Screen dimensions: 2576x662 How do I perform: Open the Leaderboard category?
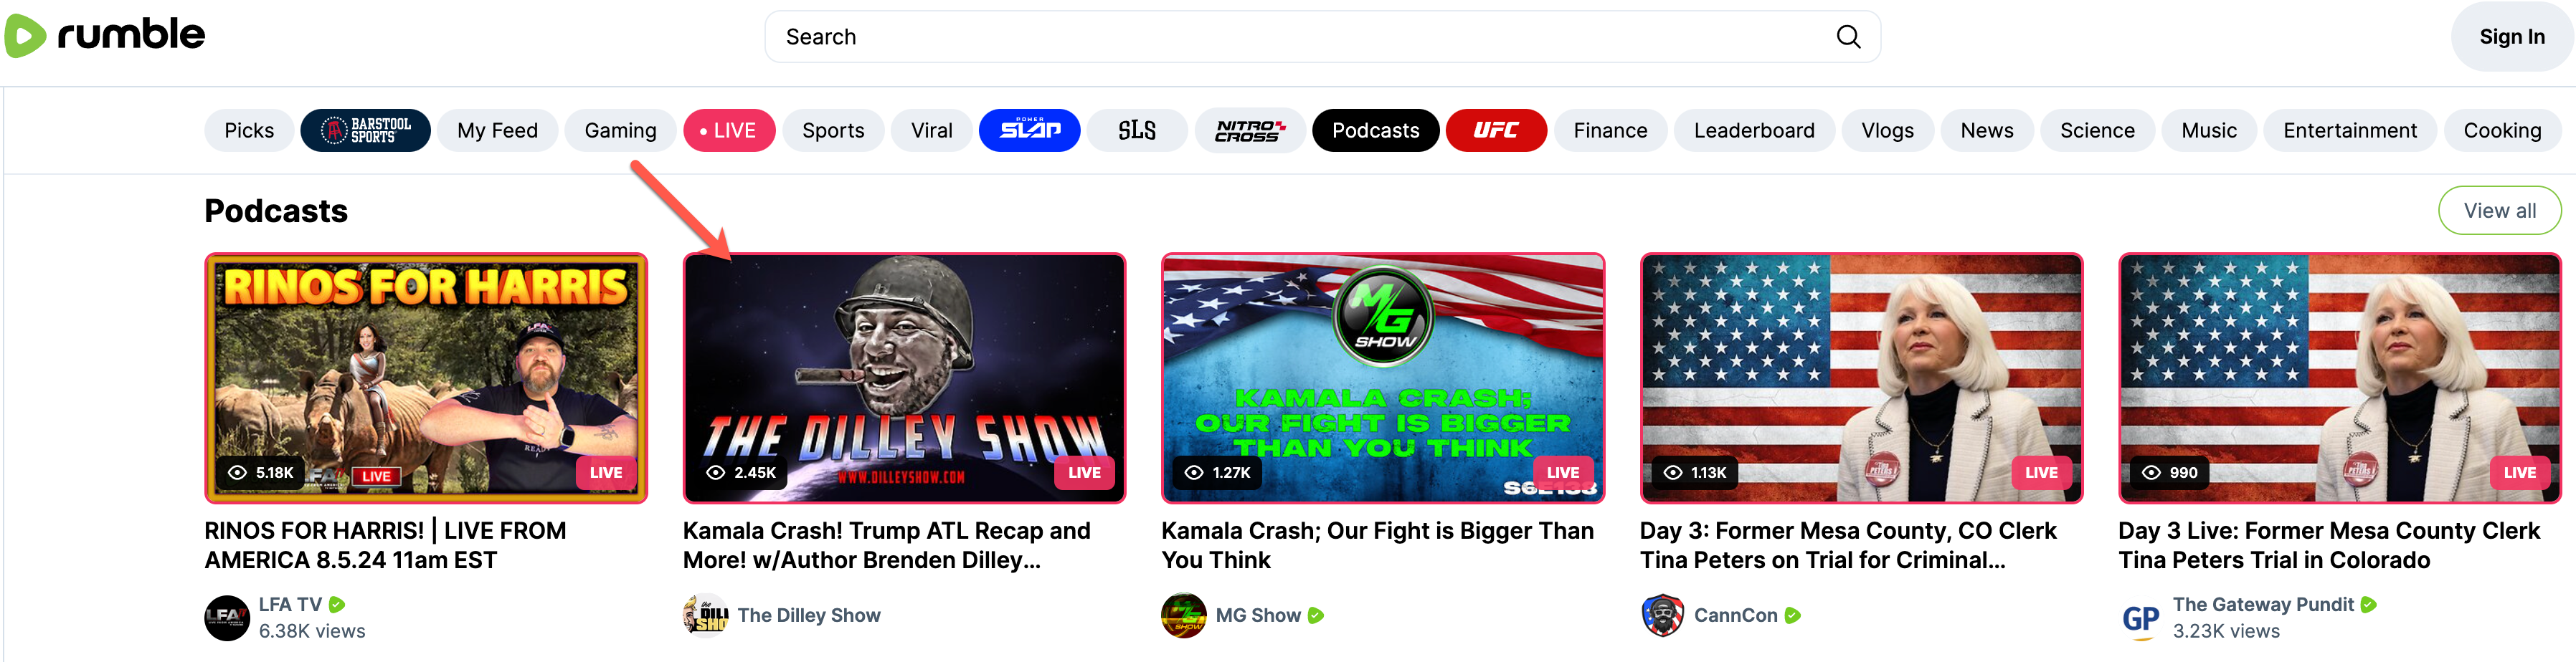pos(1753,131)
